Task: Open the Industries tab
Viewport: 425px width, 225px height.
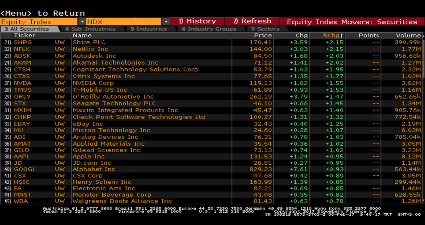Action: (148, 29)
